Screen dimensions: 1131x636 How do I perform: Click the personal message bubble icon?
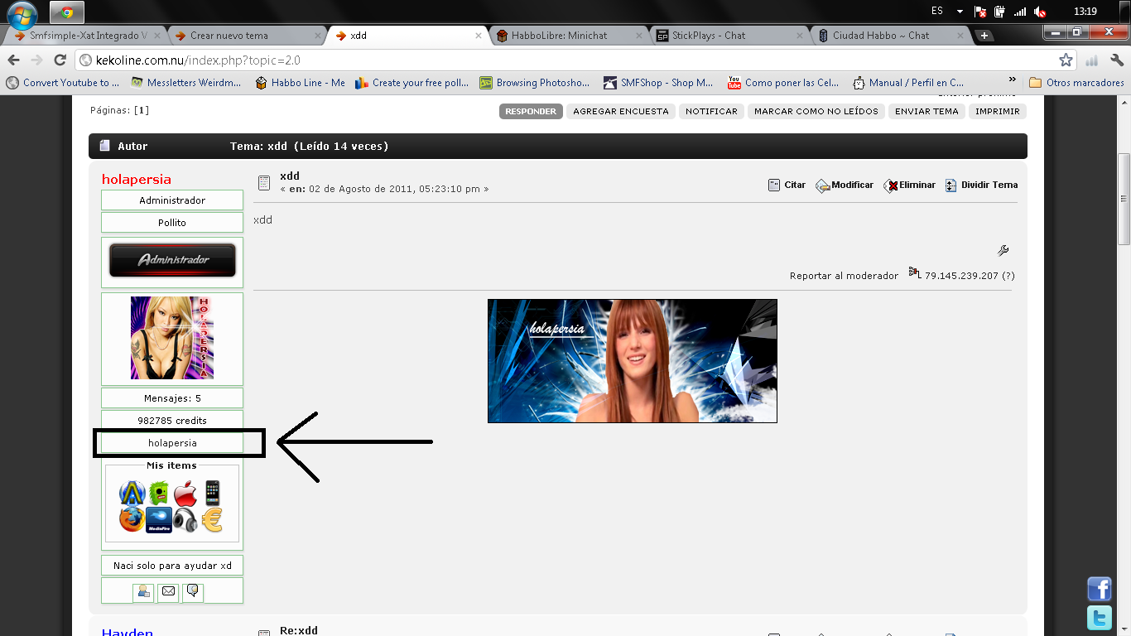point(193,591)
